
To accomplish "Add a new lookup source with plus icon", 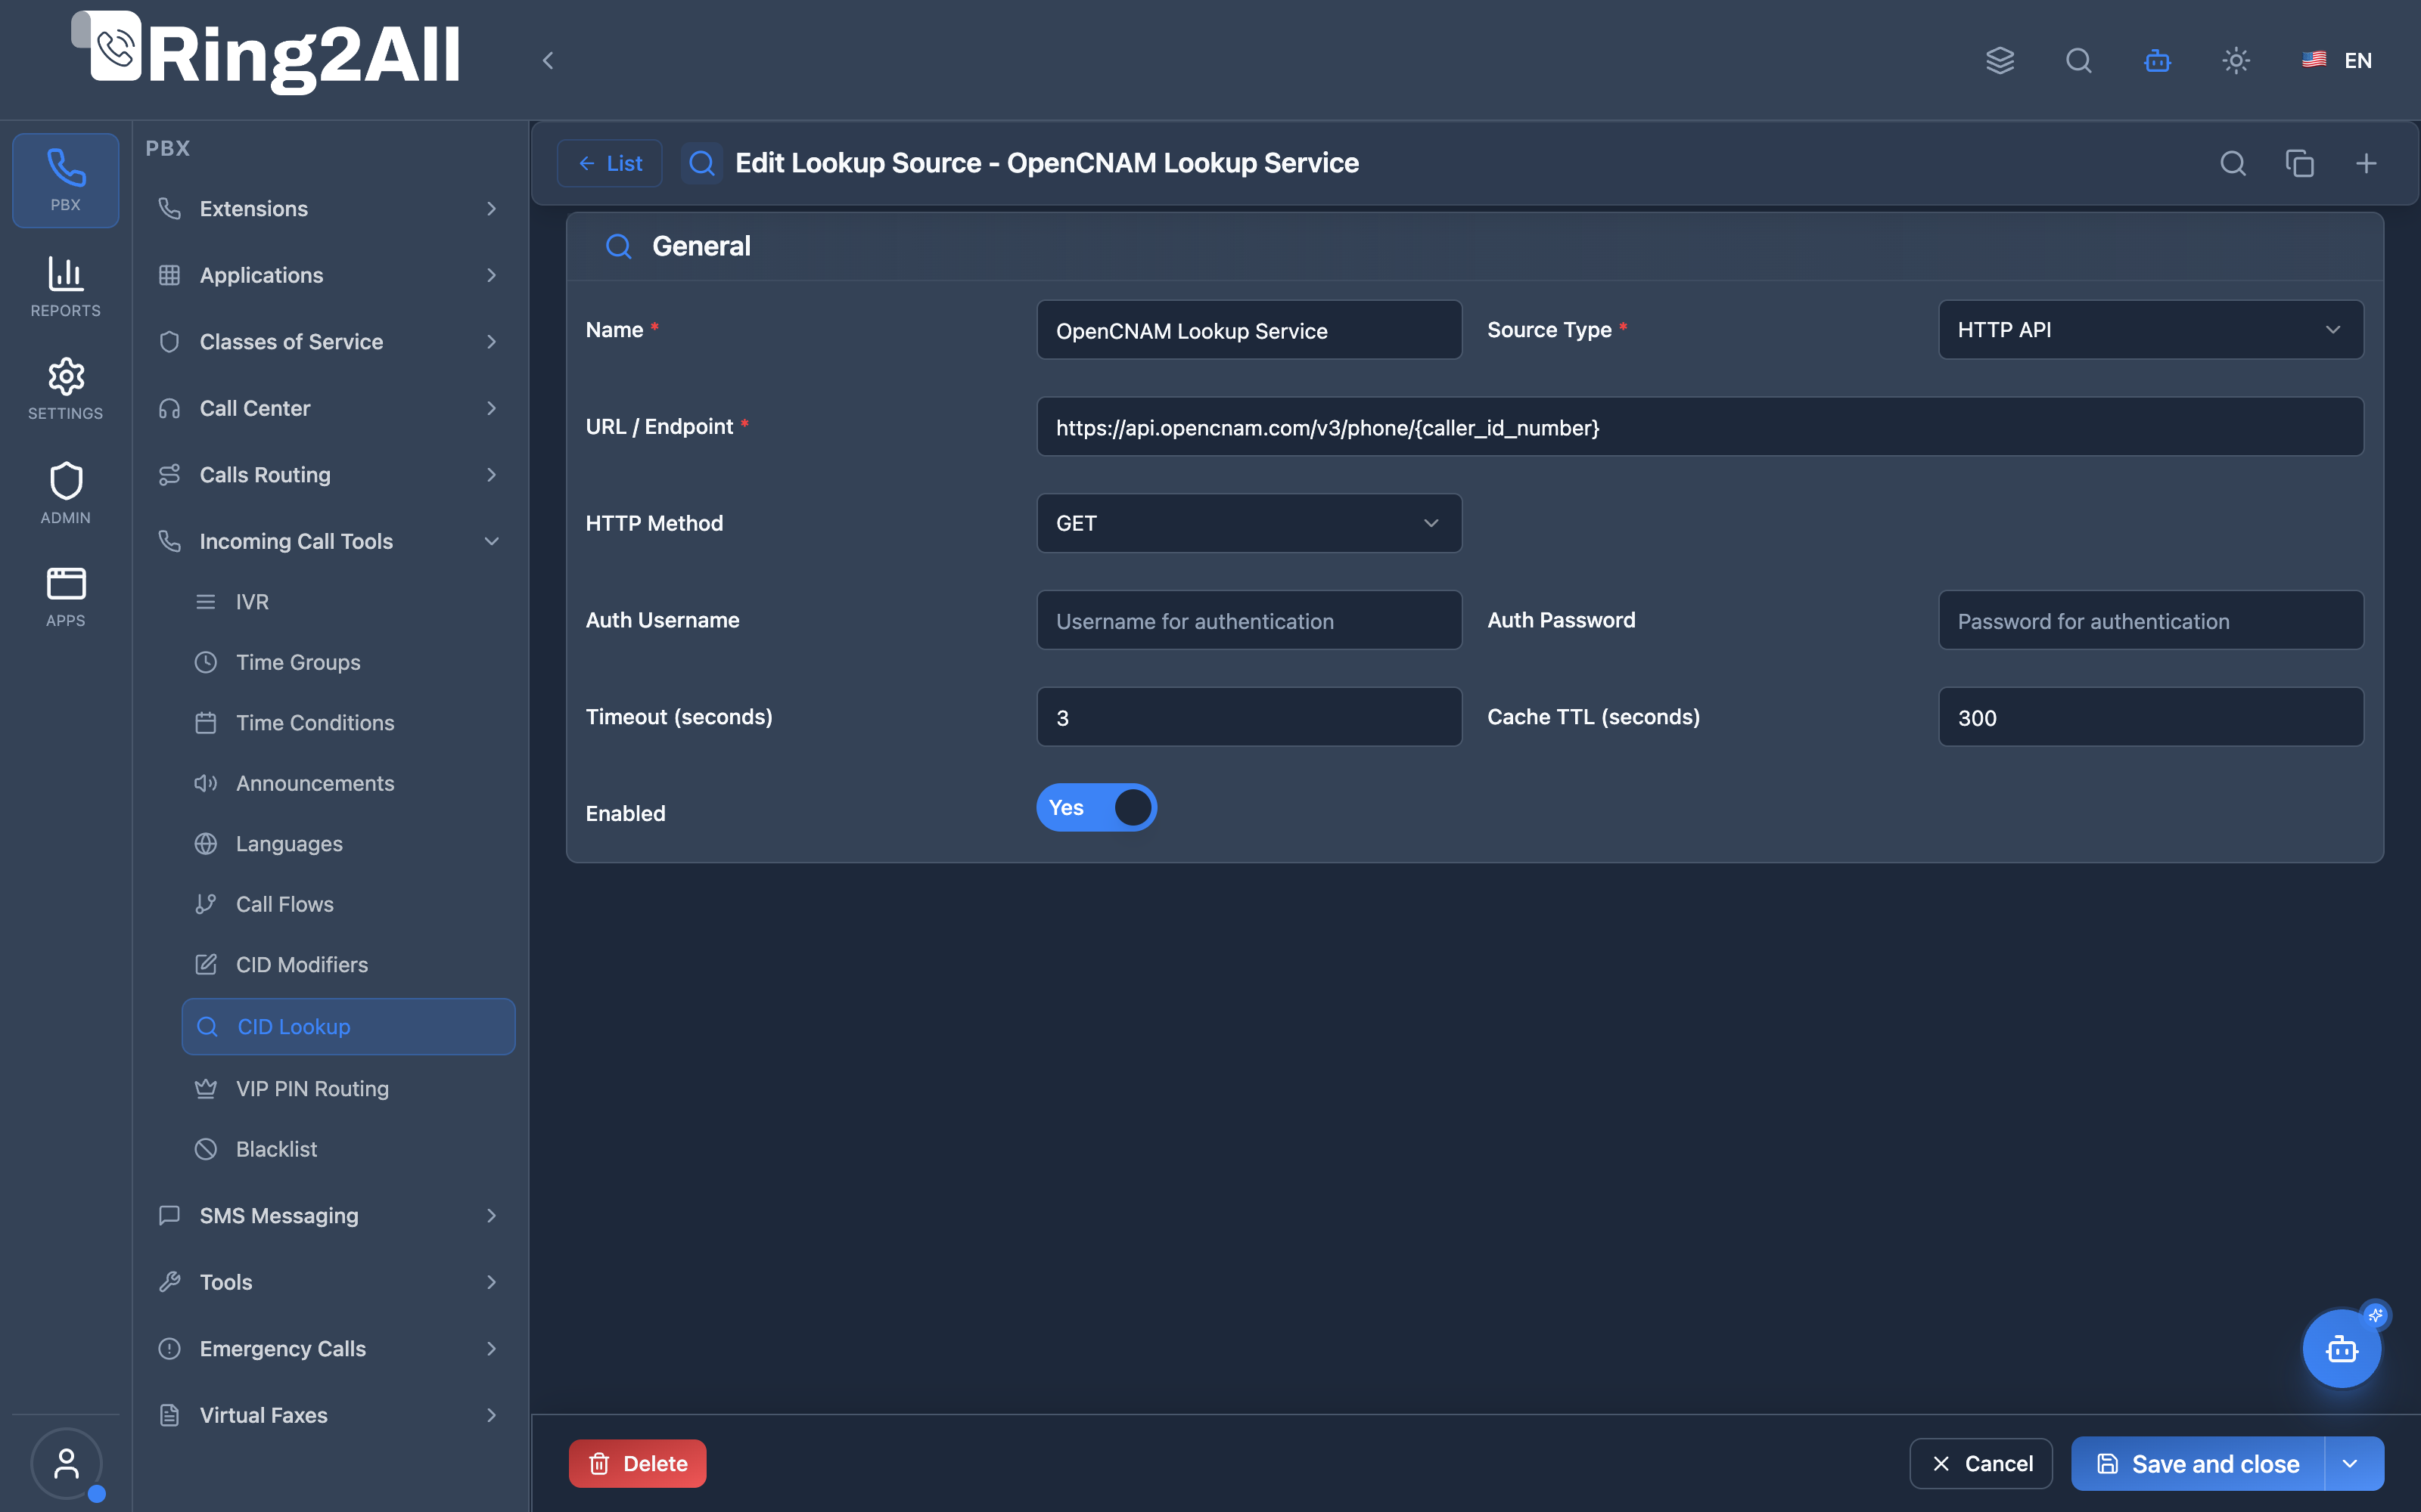I will click(2366, 163).
